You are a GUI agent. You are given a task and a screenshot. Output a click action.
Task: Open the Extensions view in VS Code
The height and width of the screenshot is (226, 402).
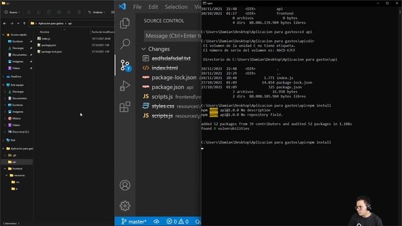(125, 107)
